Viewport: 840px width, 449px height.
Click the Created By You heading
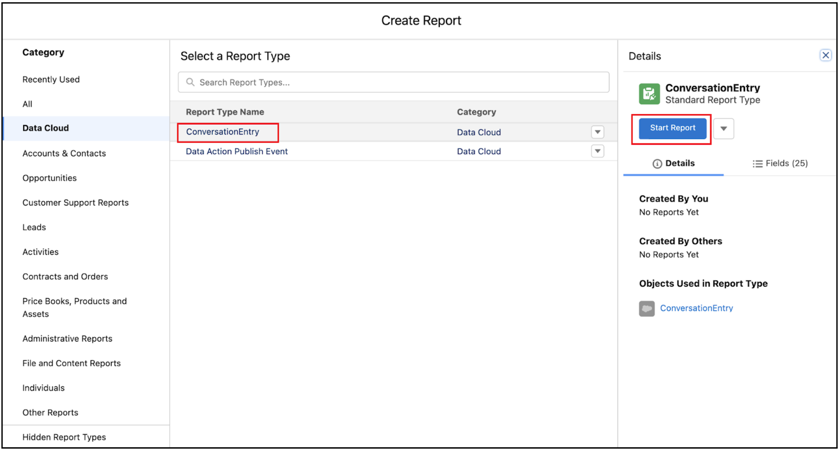point(673,199)
